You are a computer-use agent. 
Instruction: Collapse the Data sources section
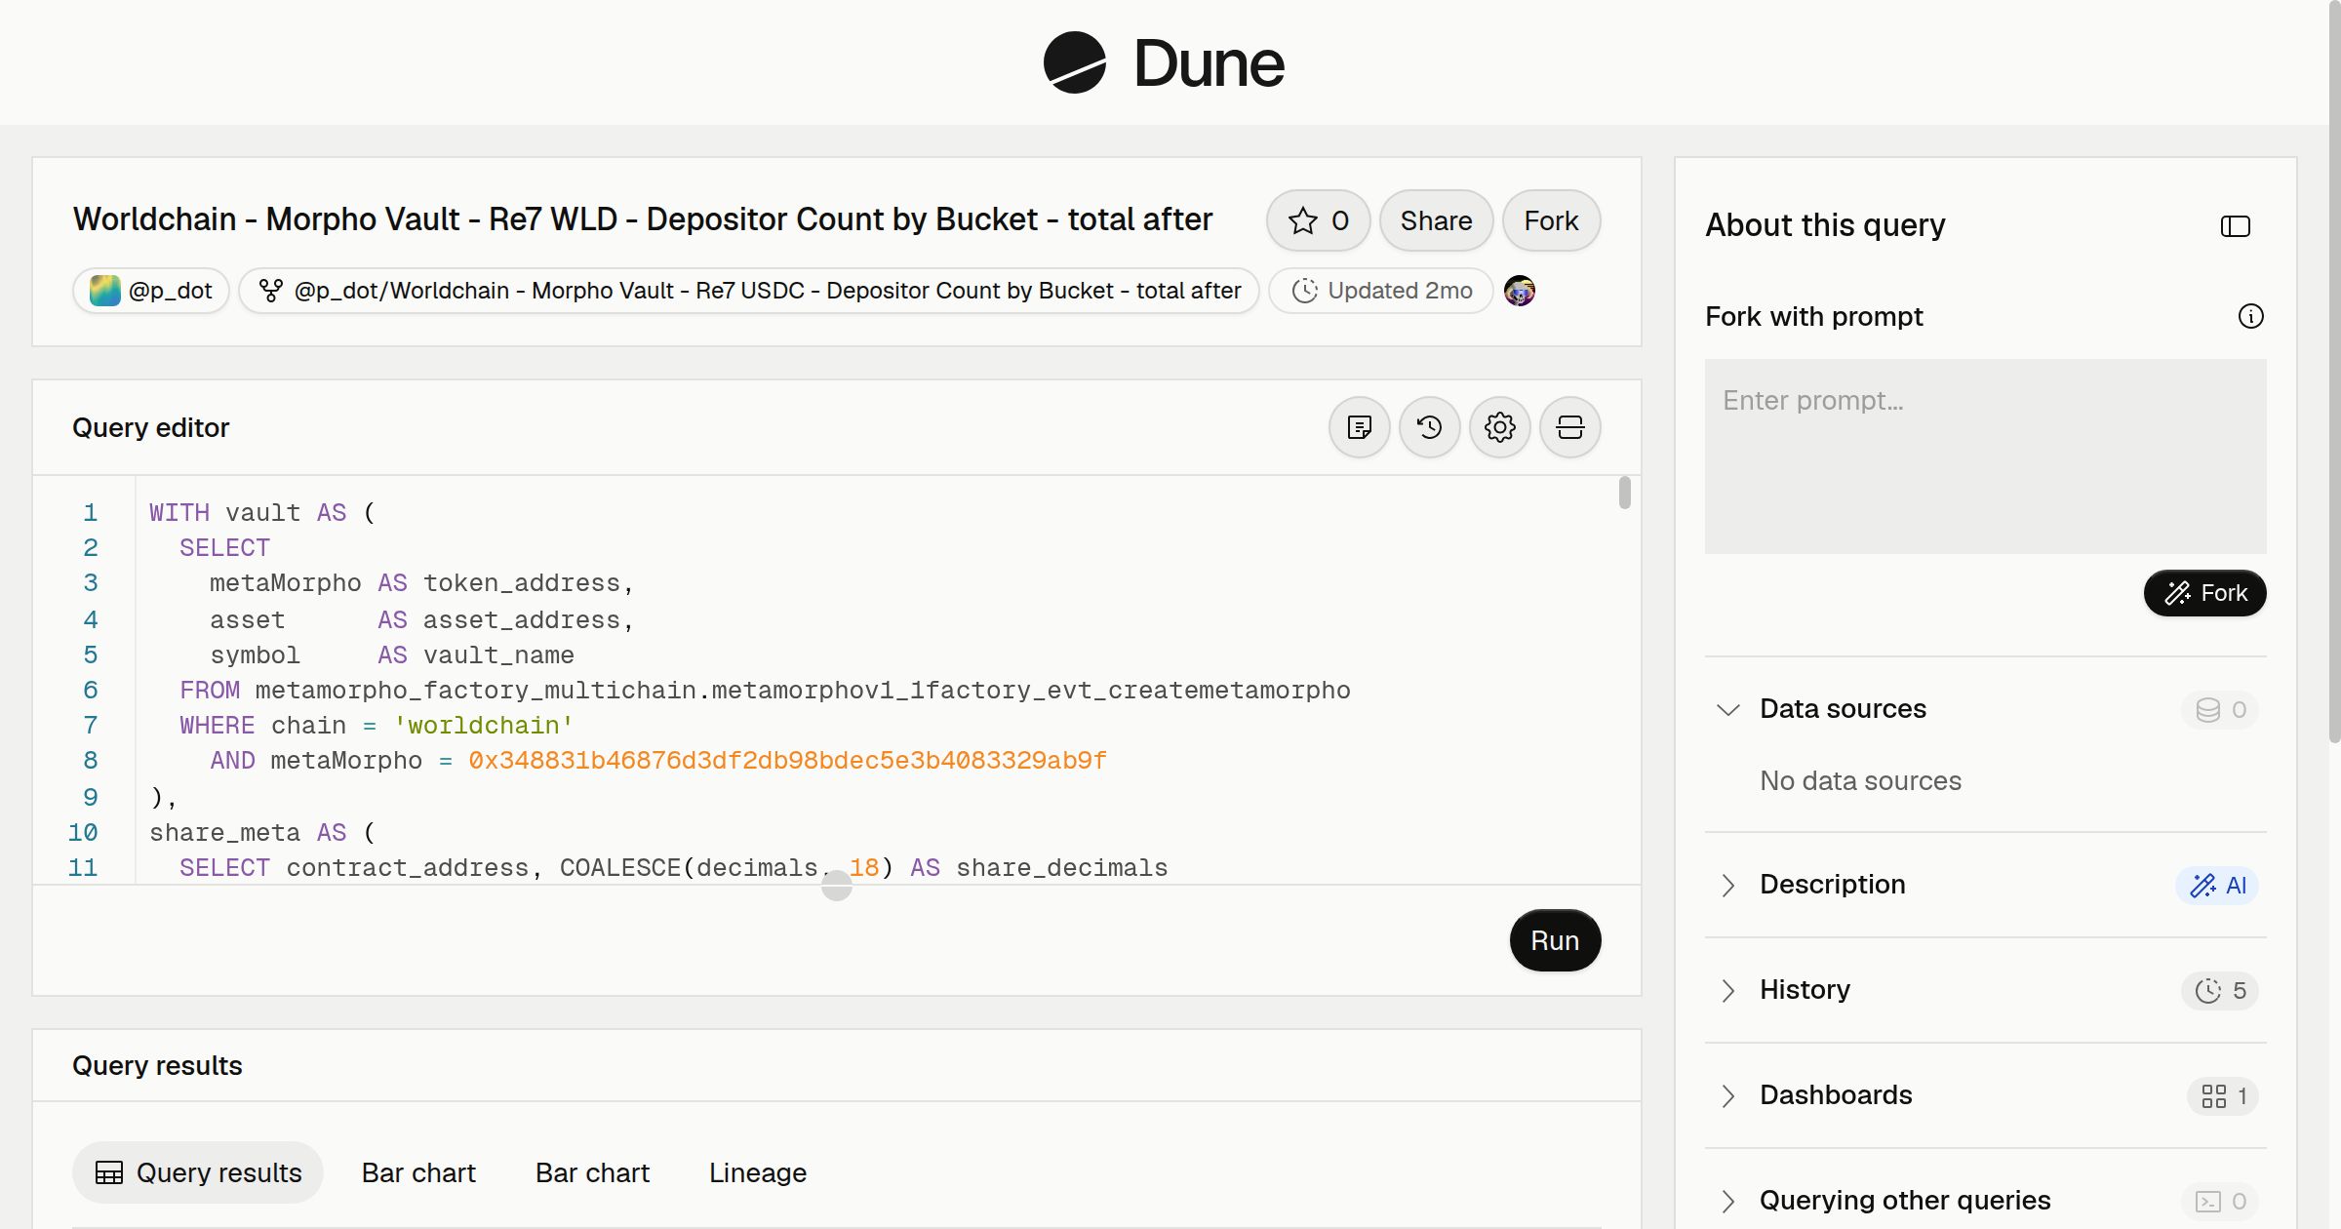coord(1727,710)
